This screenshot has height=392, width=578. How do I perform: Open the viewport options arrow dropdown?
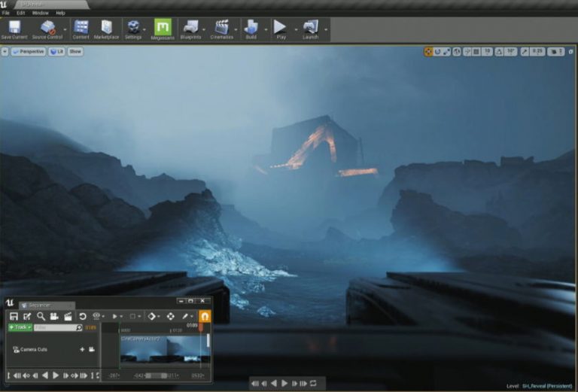5,52
